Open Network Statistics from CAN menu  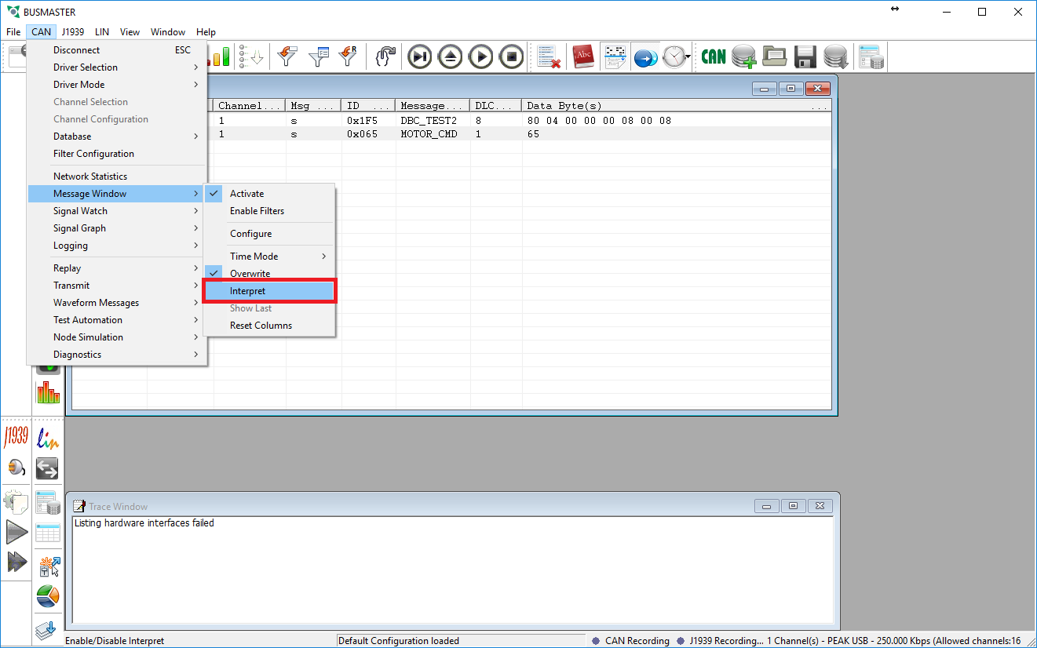pos(117,177)
